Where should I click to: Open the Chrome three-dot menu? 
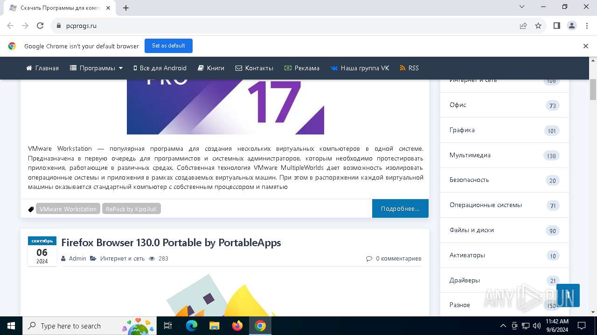click(587, 26)
